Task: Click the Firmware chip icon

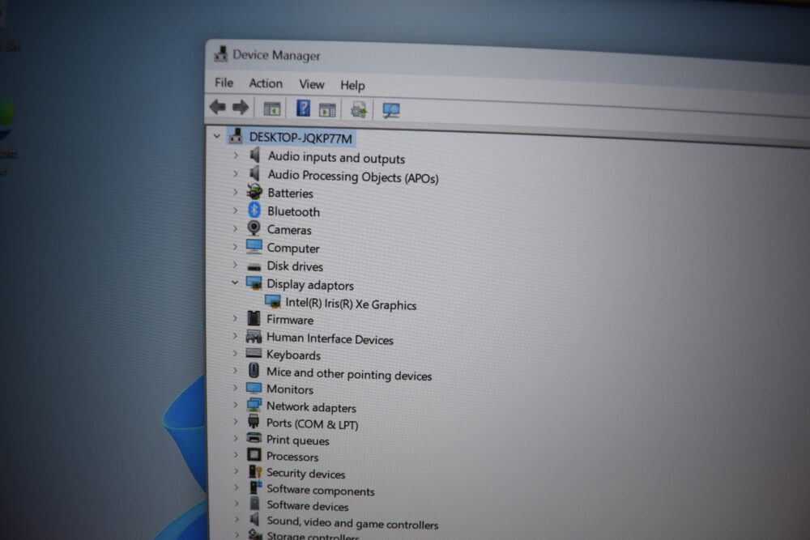Action: pyautogui.click(x=254, y=318)
